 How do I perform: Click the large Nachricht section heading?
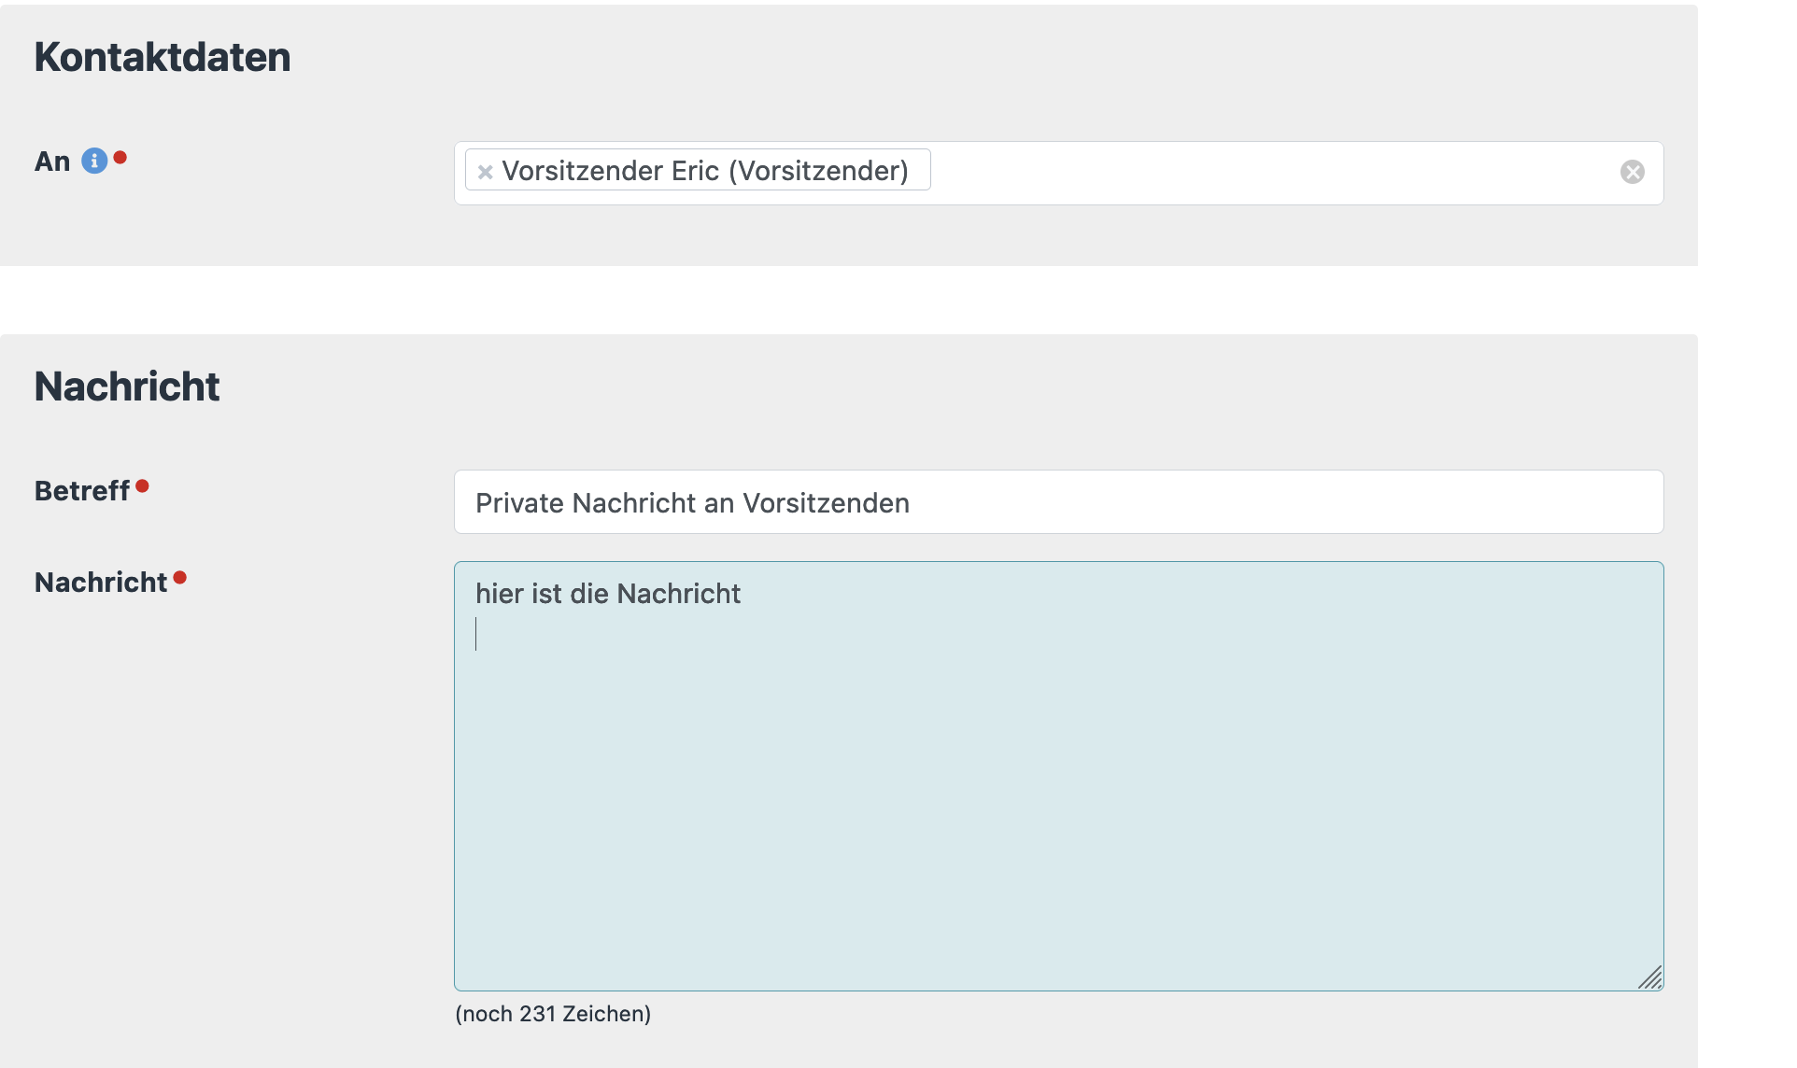pyautogui.click(x=127, y=386)
